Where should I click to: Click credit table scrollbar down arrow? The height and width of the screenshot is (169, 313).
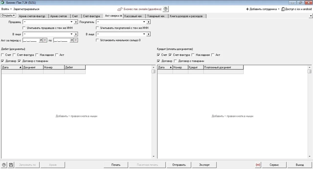coord(309,156)
